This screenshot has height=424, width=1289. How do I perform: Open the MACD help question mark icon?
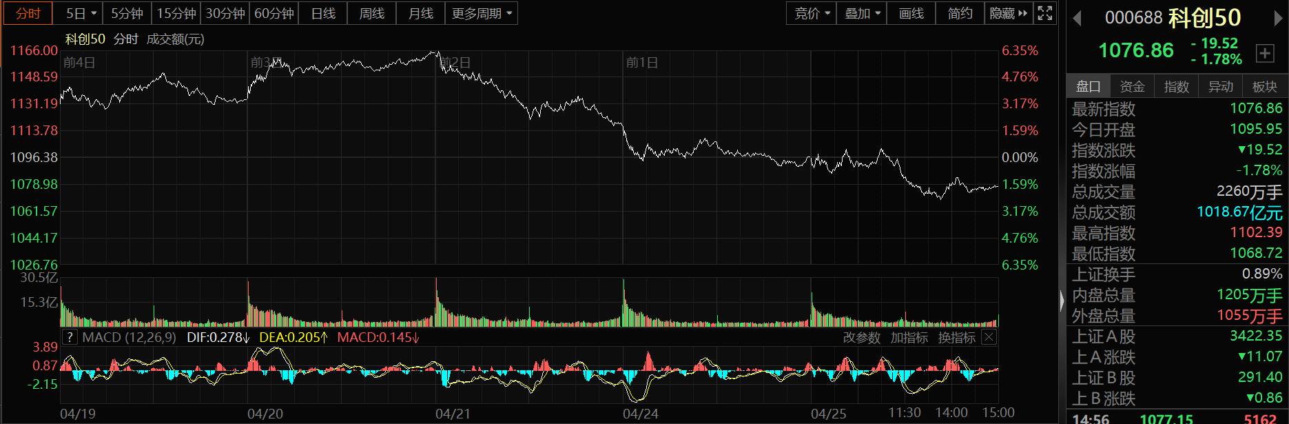point(70,337)
